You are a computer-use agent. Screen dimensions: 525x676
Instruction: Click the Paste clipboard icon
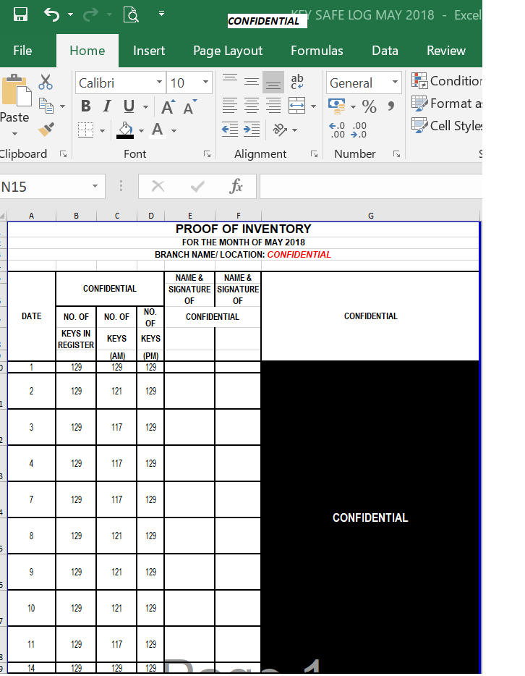point(17,90)
